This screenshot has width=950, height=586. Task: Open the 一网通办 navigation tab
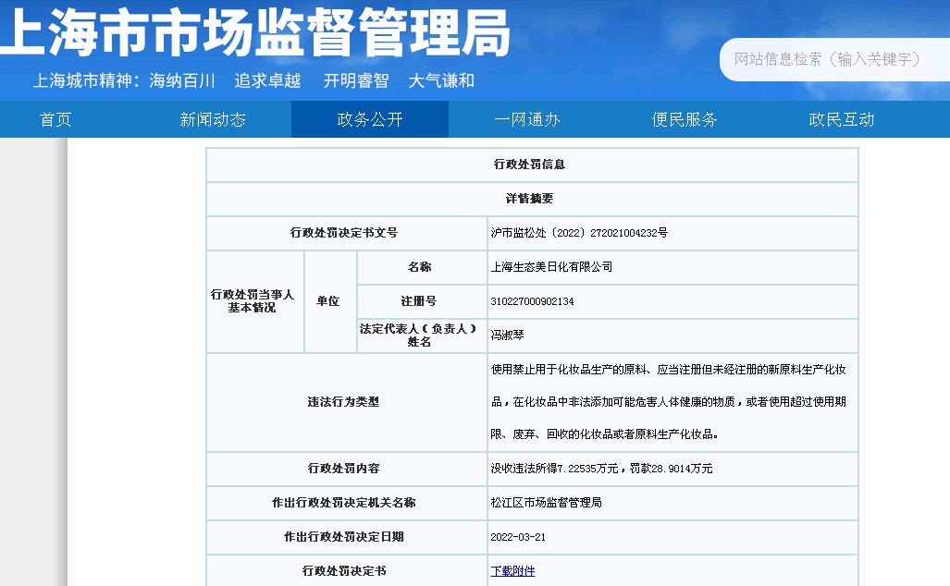tap(527, 119)
